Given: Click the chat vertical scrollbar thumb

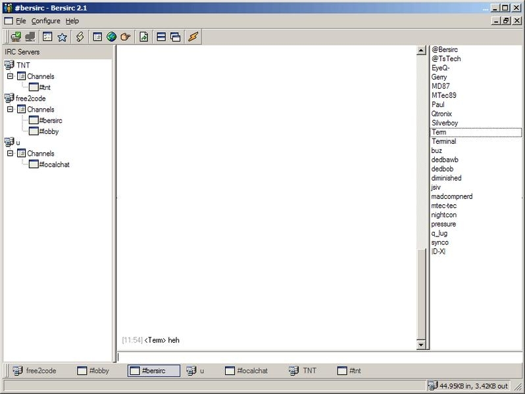Looking at the screenshot, I should (x=421, y=294).
